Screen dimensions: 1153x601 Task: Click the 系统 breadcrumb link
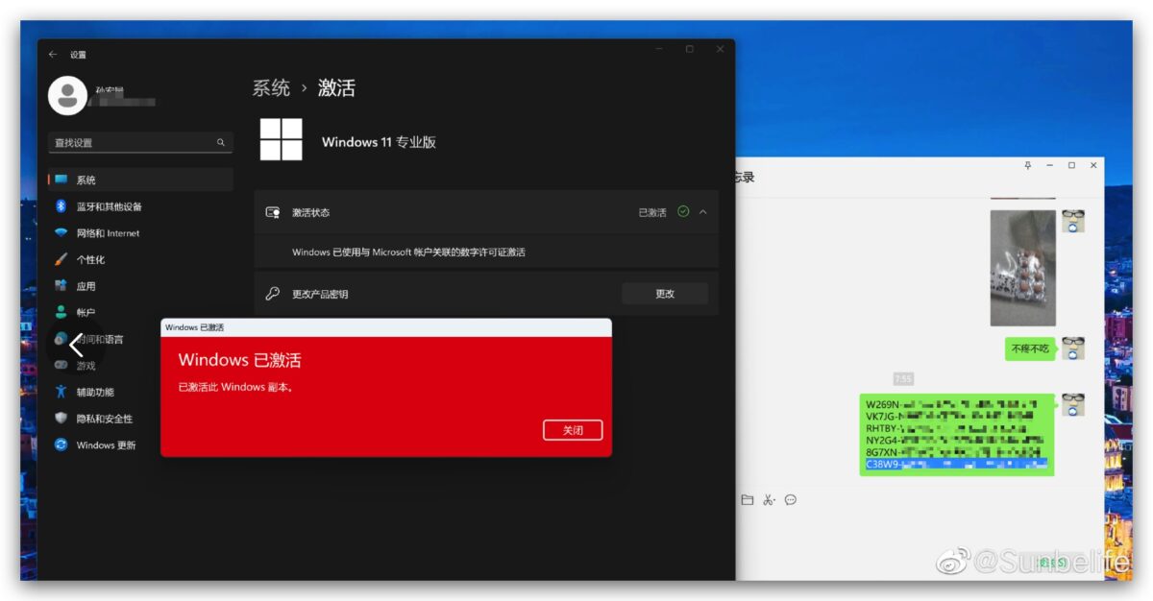tap(271, 88)
